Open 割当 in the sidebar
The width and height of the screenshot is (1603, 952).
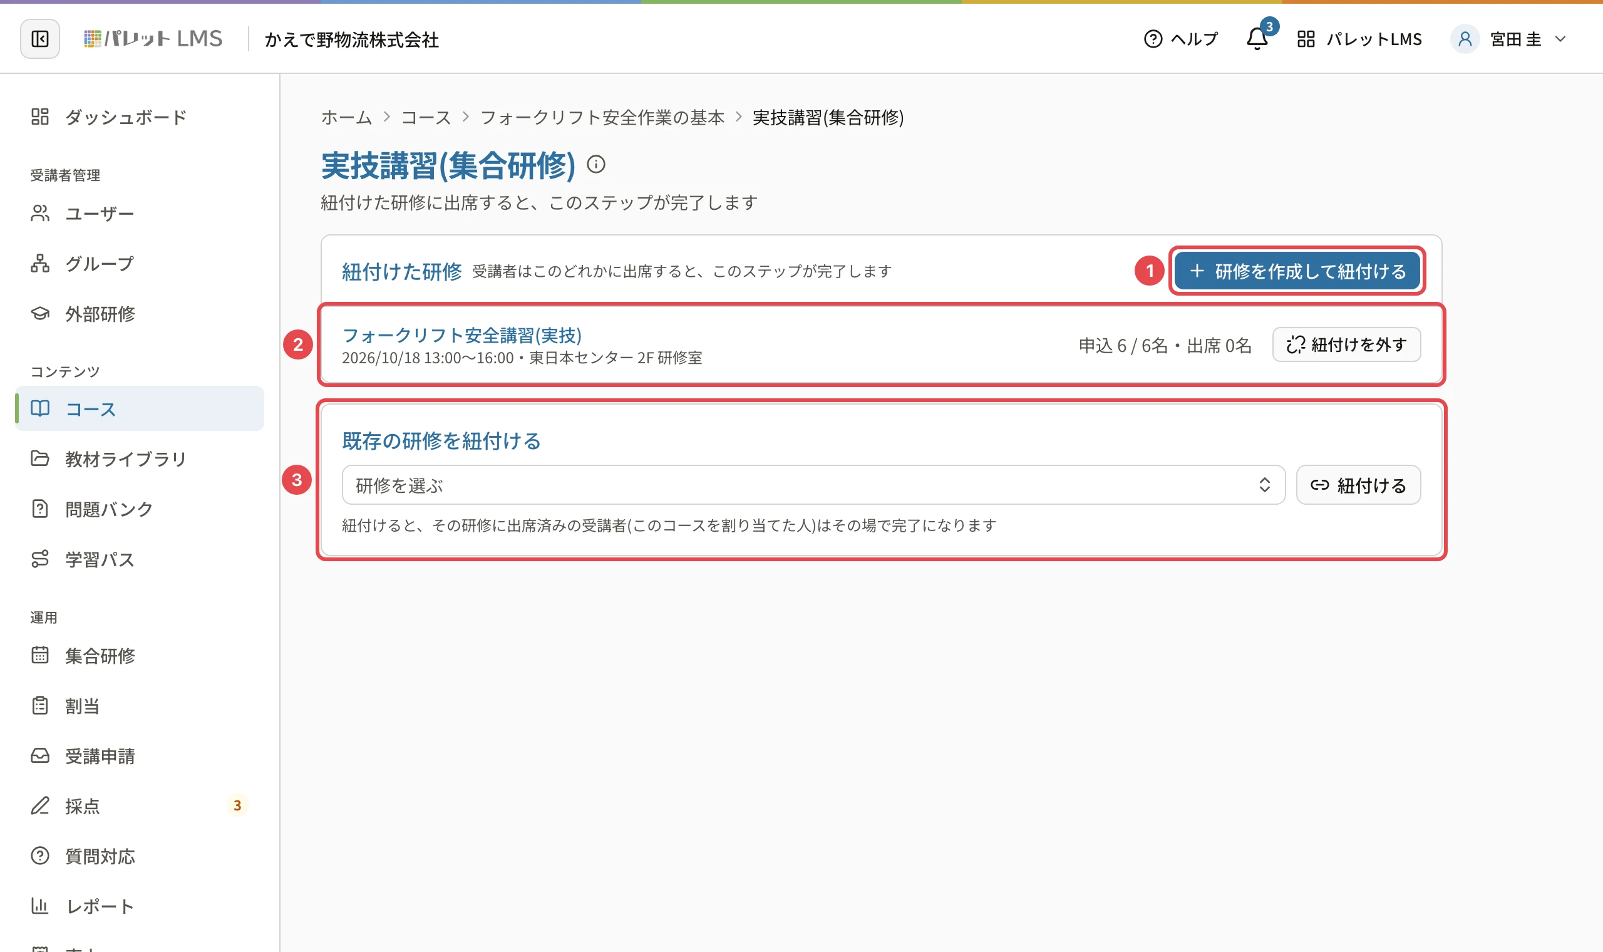140,706
